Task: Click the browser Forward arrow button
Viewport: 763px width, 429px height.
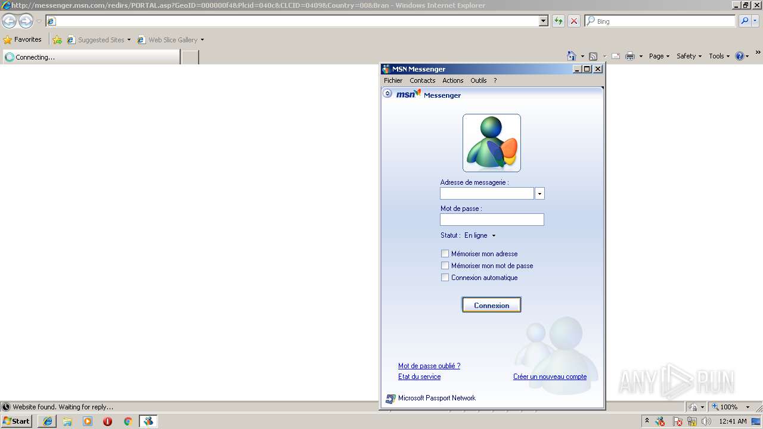Action: [x=26, y=21]
